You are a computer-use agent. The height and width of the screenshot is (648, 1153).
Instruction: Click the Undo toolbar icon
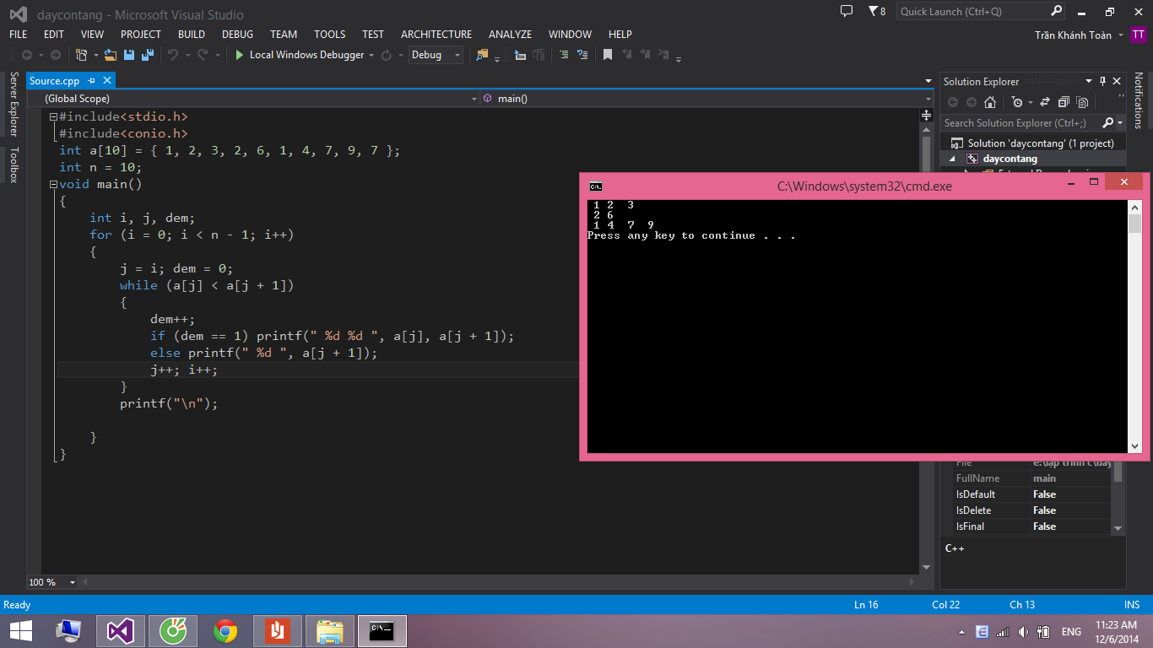[x=172, y=55]
